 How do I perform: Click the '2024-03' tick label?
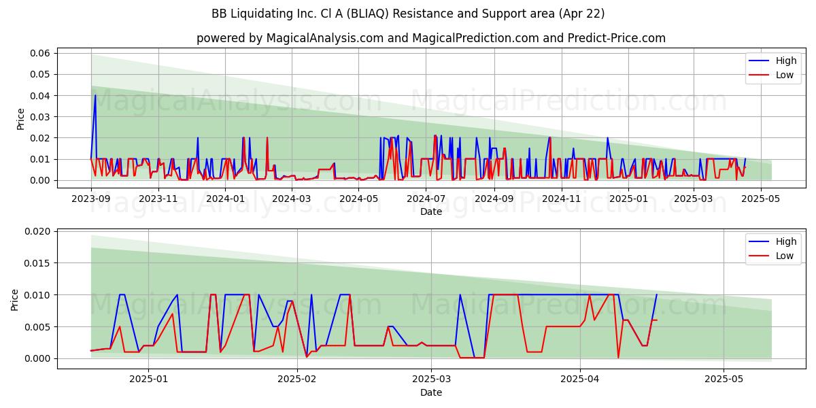click(x=292, y=199)
